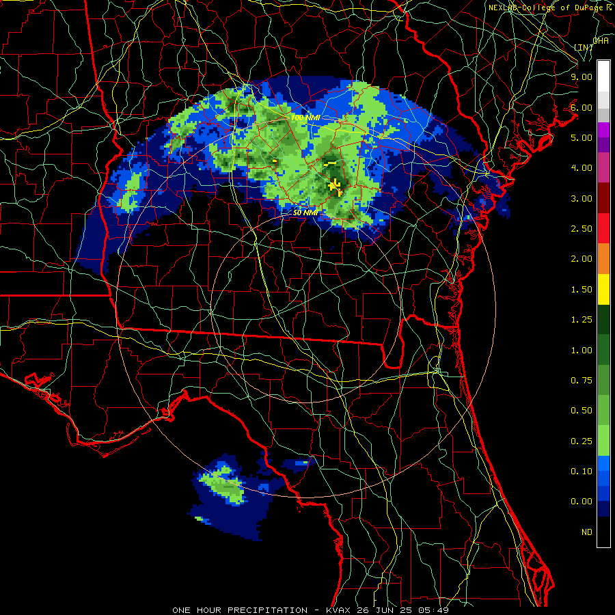Screen dimensions: 615x615
Task: Click the white swatch atop the color scale
Action: coord(603,77)
